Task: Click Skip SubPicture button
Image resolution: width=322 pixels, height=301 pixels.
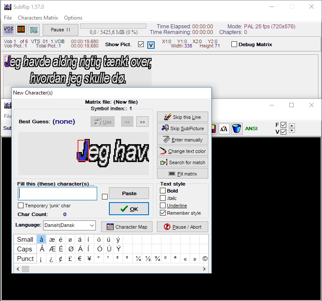Action: tap(183, 129)
